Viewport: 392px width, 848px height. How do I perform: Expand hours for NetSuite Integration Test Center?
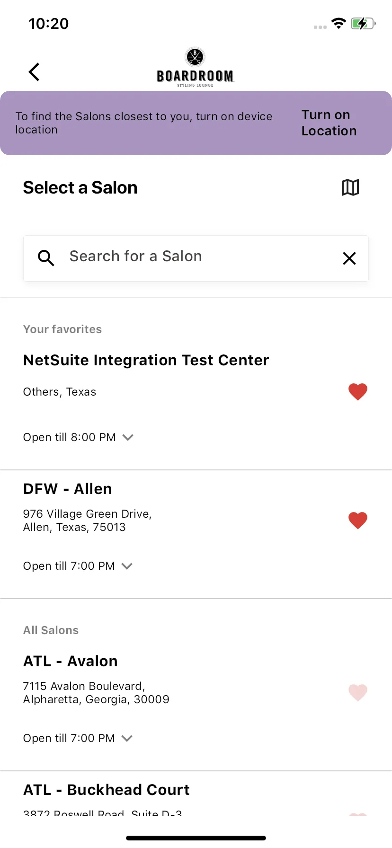point(128,437)
